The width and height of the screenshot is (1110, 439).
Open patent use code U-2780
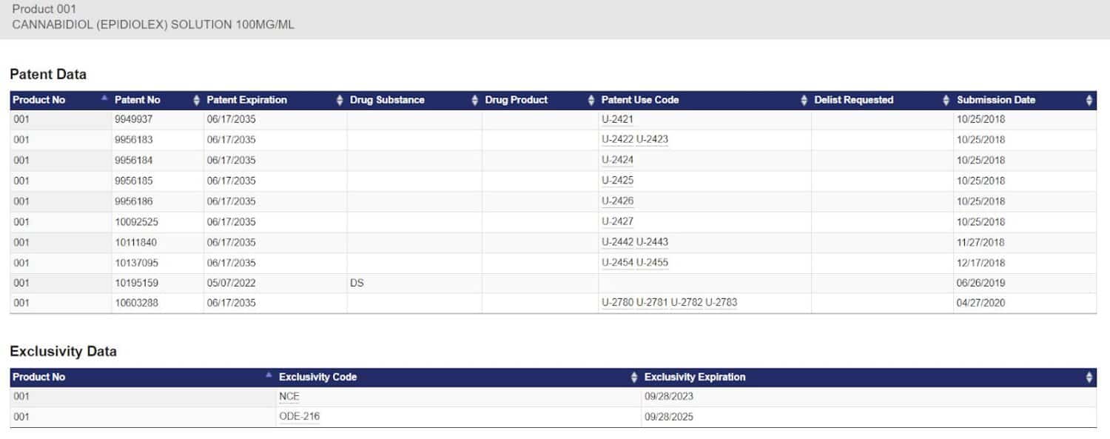tap(617, 303)
